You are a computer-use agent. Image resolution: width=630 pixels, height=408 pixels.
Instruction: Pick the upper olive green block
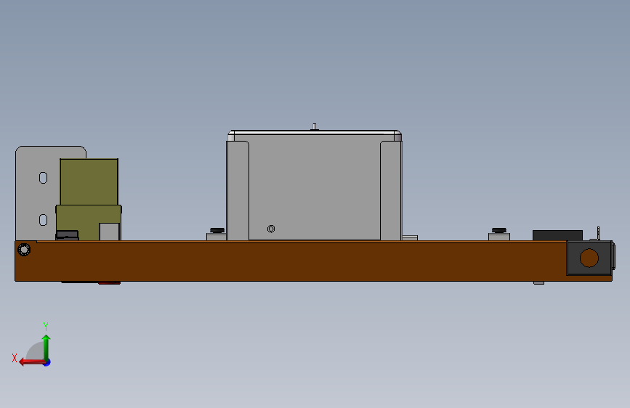(x=89, y=182)
